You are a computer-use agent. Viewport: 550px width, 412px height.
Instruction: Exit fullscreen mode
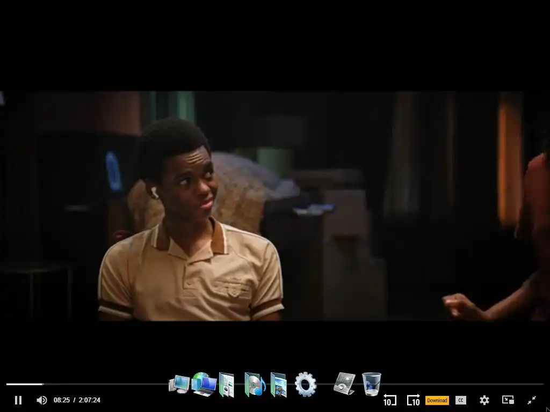click(532, 400)
